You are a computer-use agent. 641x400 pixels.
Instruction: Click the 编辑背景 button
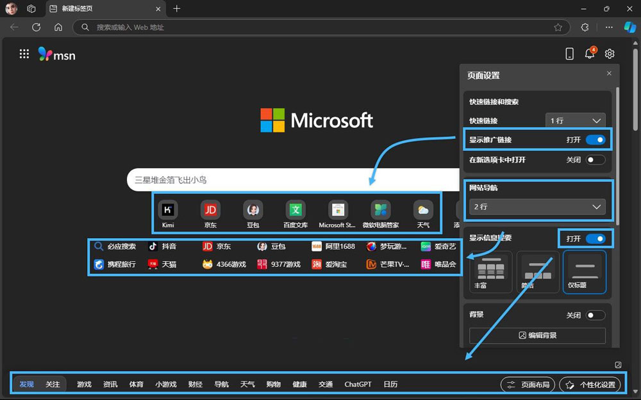(x=537, y=335)
